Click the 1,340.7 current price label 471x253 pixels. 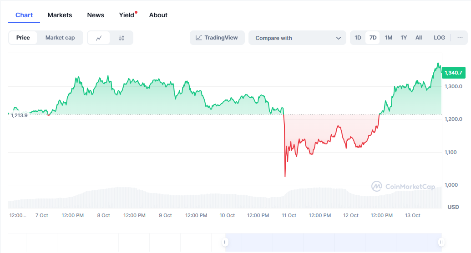pyautogui.click(x=453, y=73)
